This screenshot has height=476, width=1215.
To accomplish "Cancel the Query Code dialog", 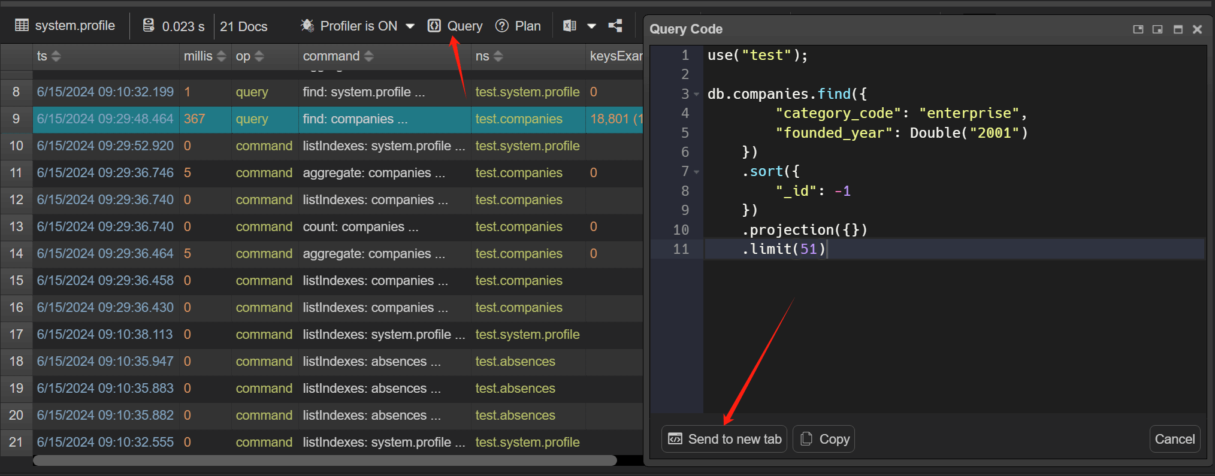I will pyautogui.click(x=1175, y=439).
